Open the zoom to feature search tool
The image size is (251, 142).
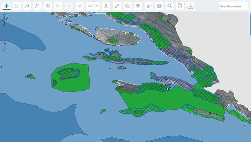[27, 6]
